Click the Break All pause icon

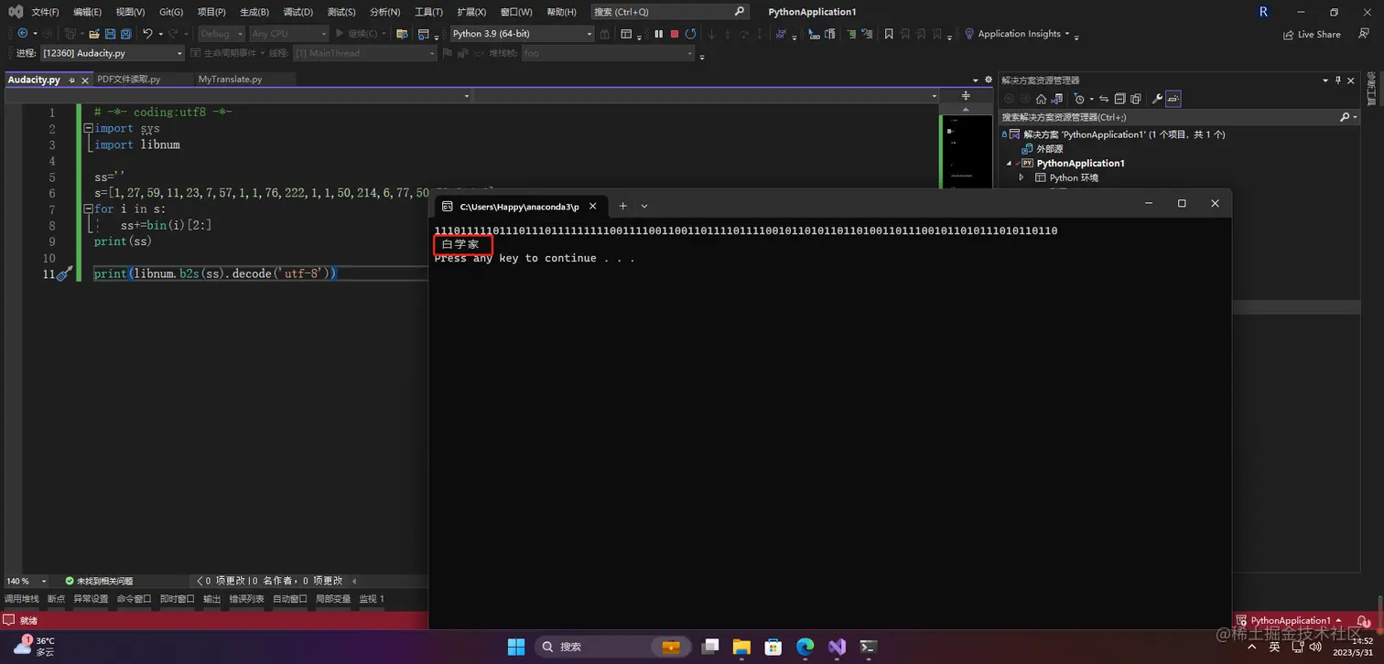658,34
